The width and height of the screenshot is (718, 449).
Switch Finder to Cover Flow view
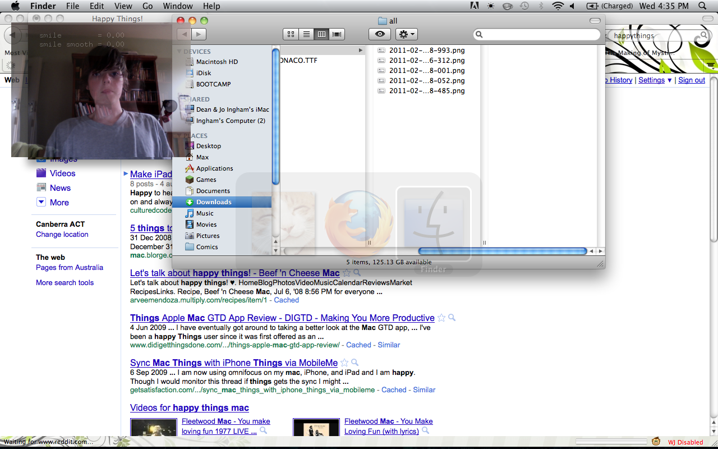337,34
